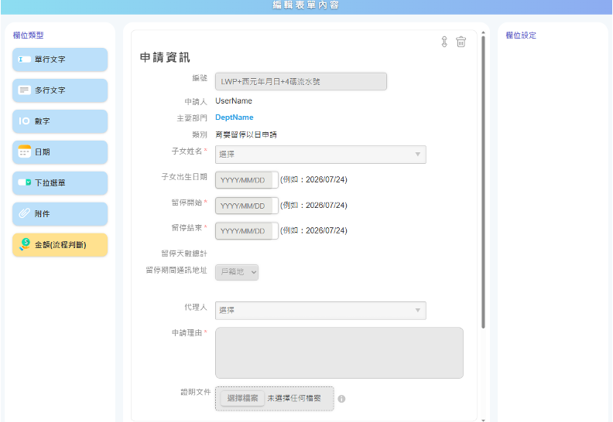Click the 欄位設定 panel title
The width and height of the screenshot is (613, 422).
[x=521, y=35]
